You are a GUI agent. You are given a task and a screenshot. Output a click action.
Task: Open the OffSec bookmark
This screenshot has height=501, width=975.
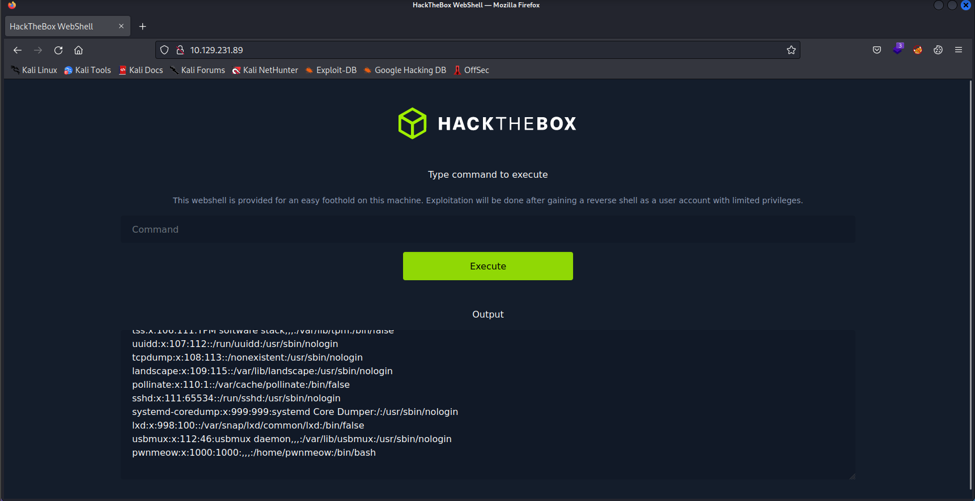coord(472,70)
